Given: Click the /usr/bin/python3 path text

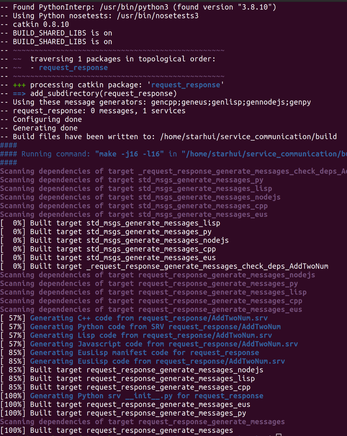Looking at the screenshot, I should click(134, 7).
